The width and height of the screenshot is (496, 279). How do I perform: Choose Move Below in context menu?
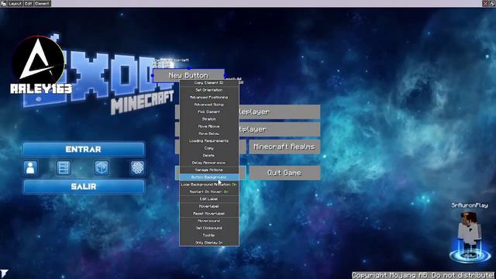point(209,133)
